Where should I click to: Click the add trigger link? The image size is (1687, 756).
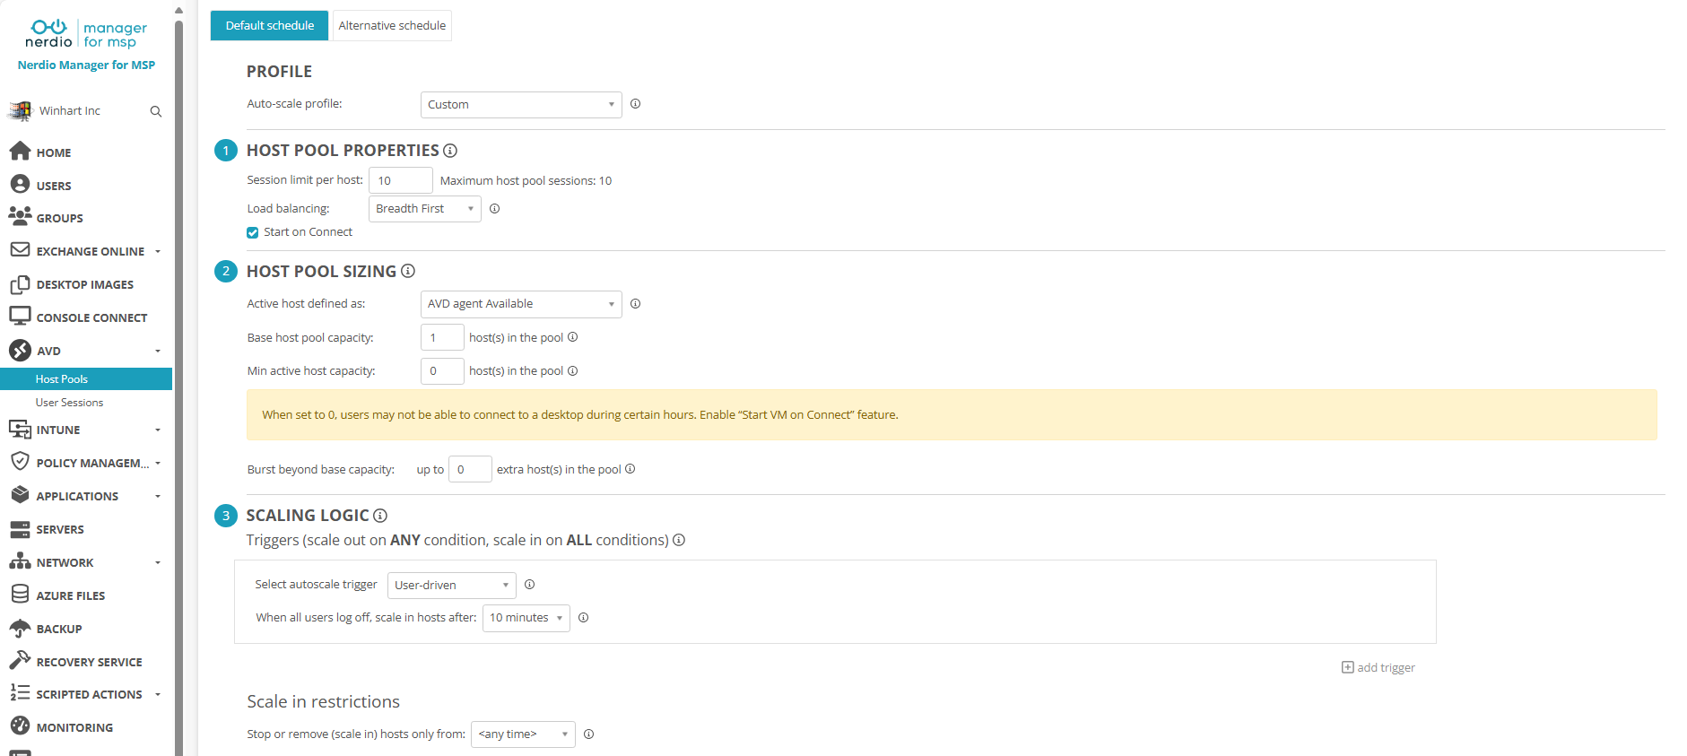click(x=1378, y=667)
